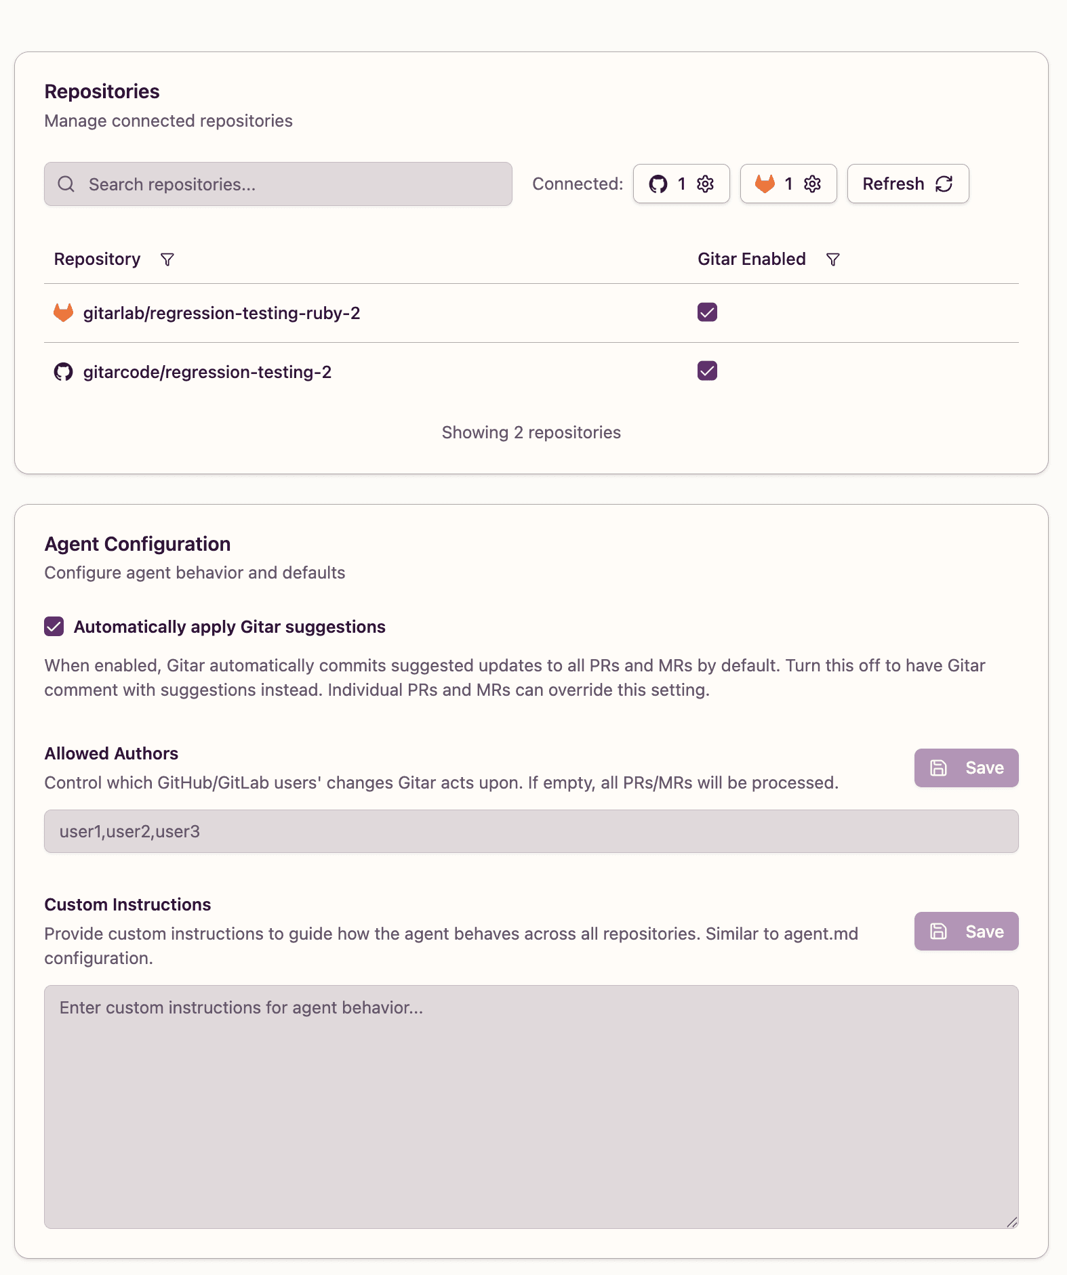This screenshot has height=1275, width=1067.
Task: Click the GitLab icon beside regression-testing-ruby-2
Action: 63,312
